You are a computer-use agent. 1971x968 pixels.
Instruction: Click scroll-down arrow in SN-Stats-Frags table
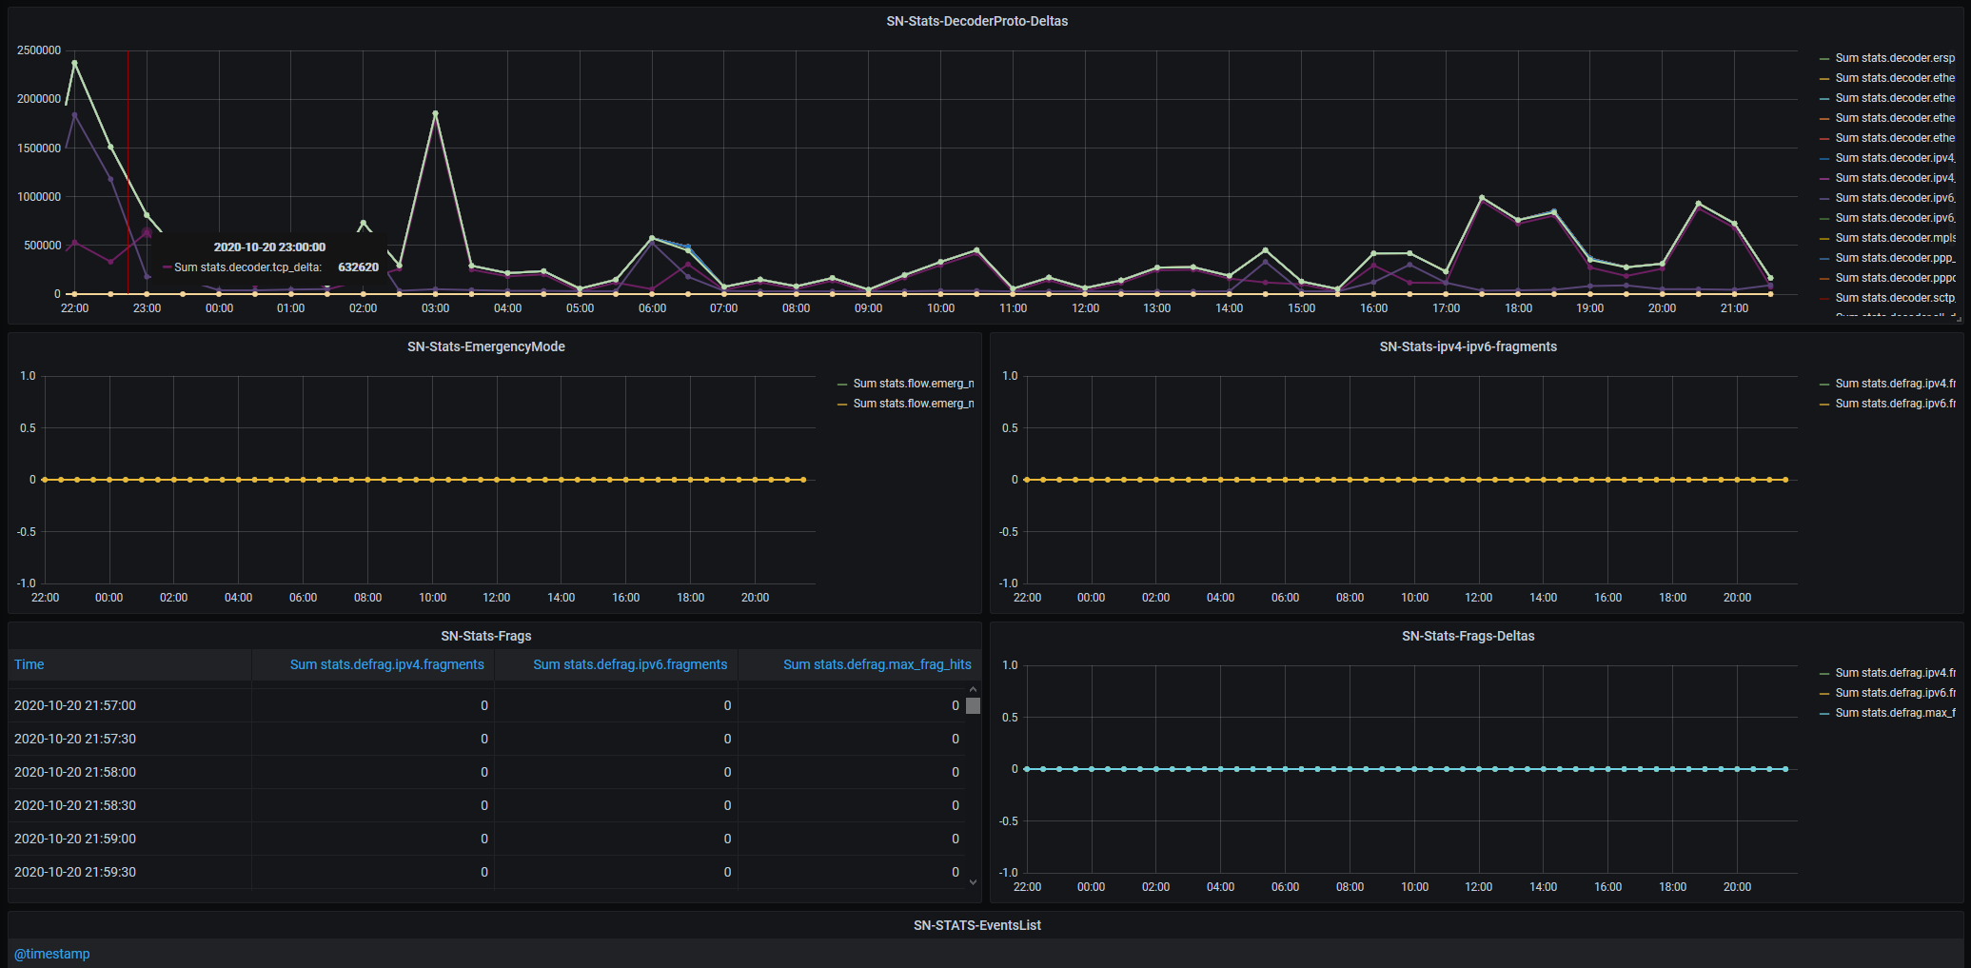click(x=973, y=882)
